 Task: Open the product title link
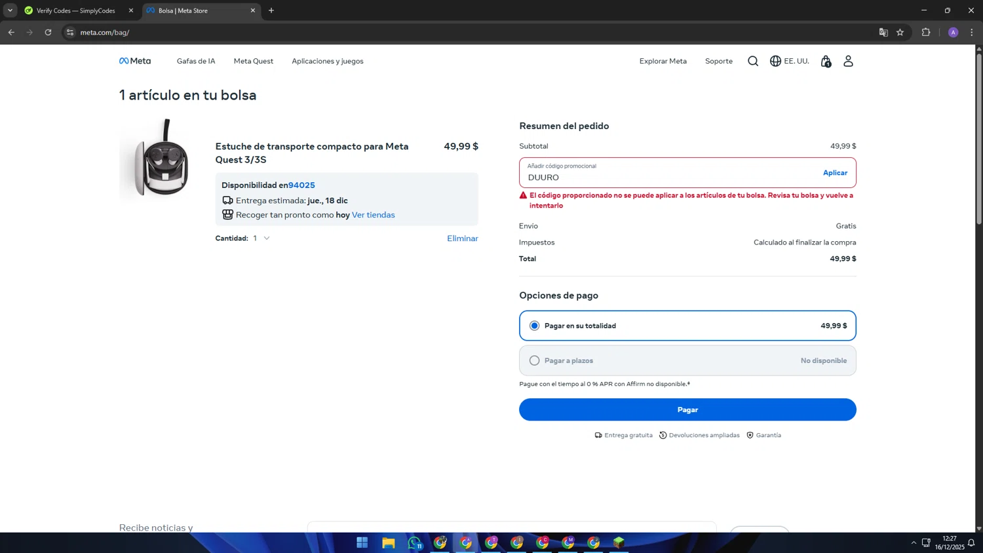(x=312, y=153)
